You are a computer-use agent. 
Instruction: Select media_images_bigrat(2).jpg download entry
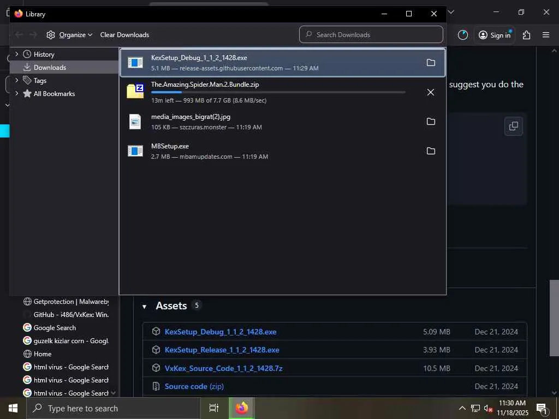(283, 122)
